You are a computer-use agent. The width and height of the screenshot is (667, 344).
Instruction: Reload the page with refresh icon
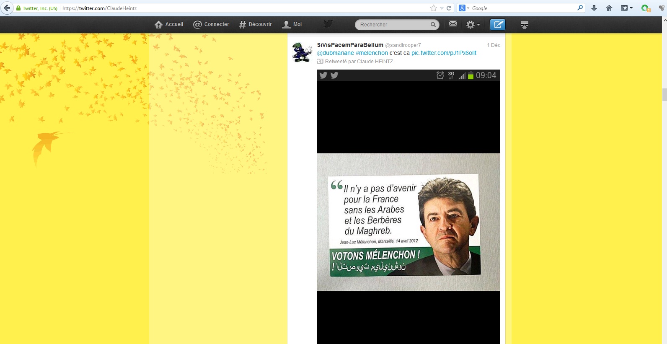coord(449,8)
